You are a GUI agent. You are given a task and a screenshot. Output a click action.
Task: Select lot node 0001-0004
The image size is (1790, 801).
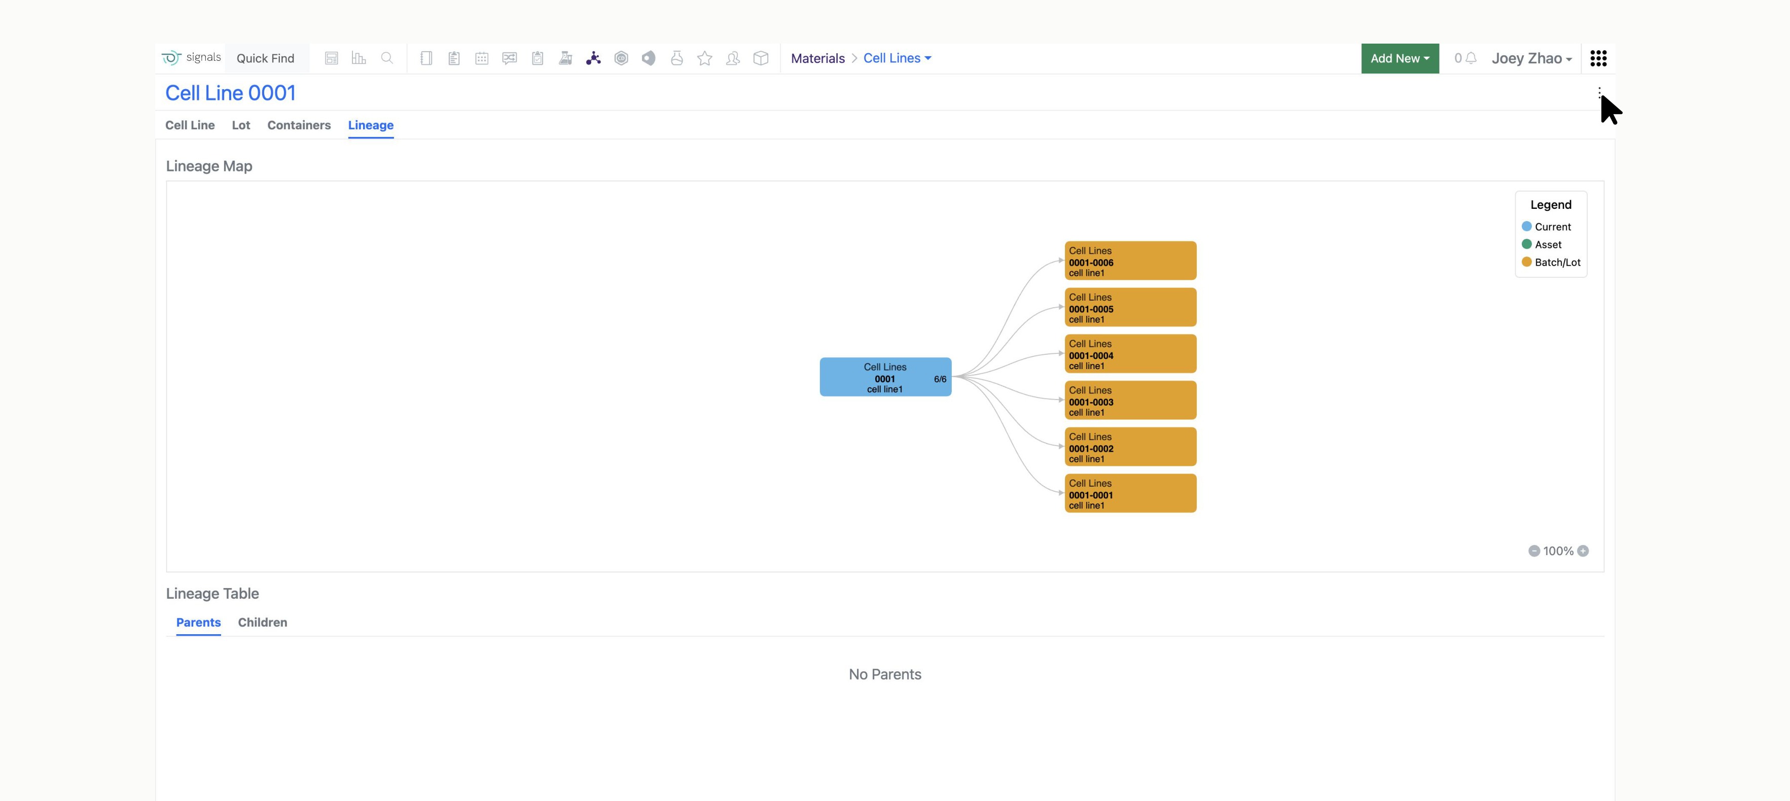coord(1131,354)
